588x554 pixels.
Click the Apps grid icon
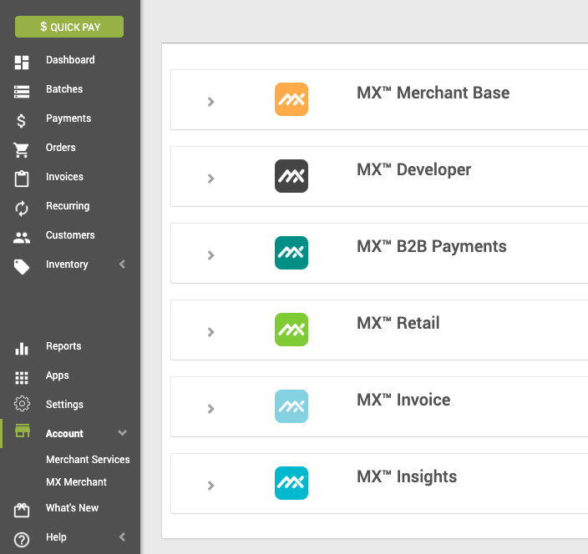[22, 378]
